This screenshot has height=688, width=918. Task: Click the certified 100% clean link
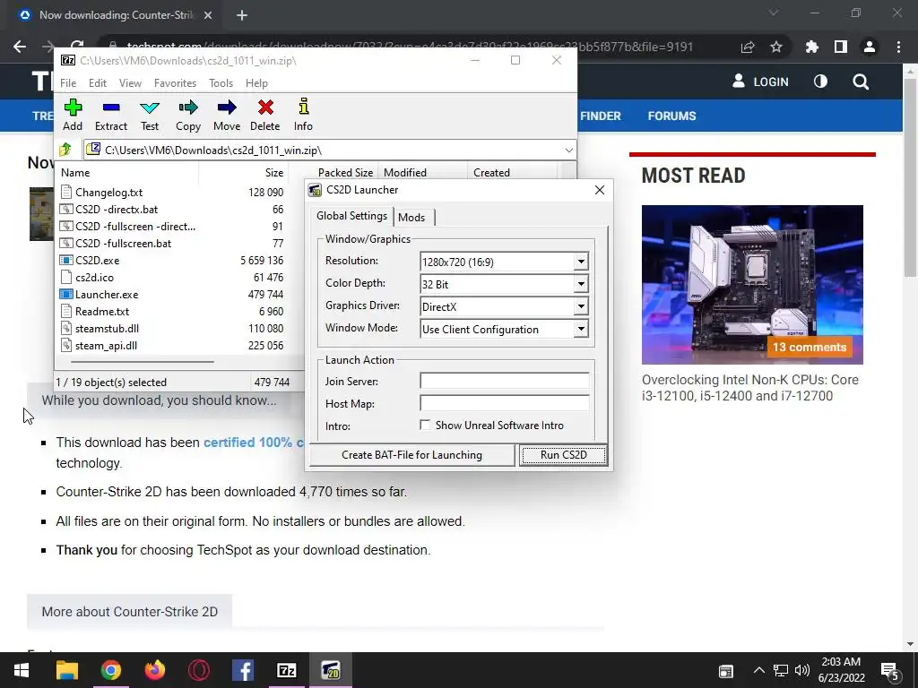tap(254, 443)
